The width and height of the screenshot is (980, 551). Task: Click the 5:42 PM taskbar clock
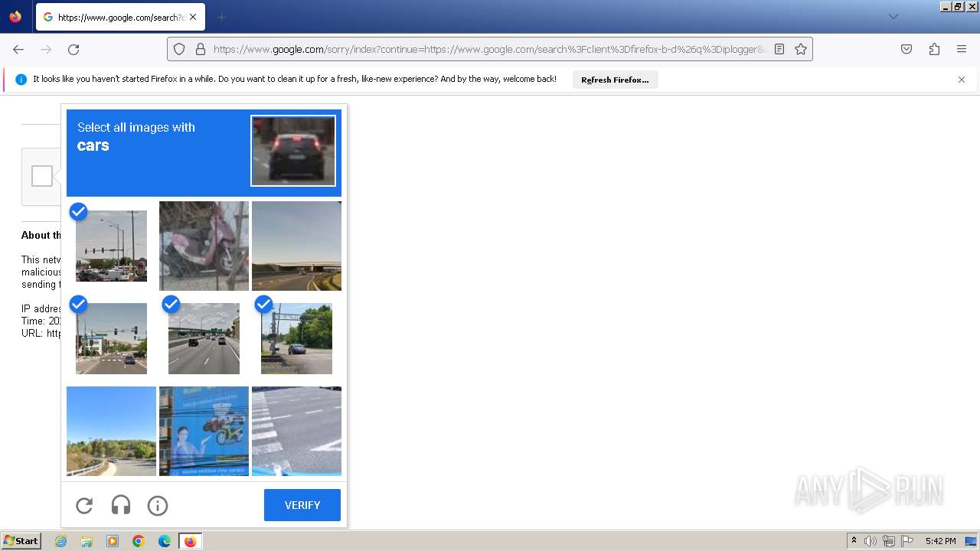[x=940, y=541]
